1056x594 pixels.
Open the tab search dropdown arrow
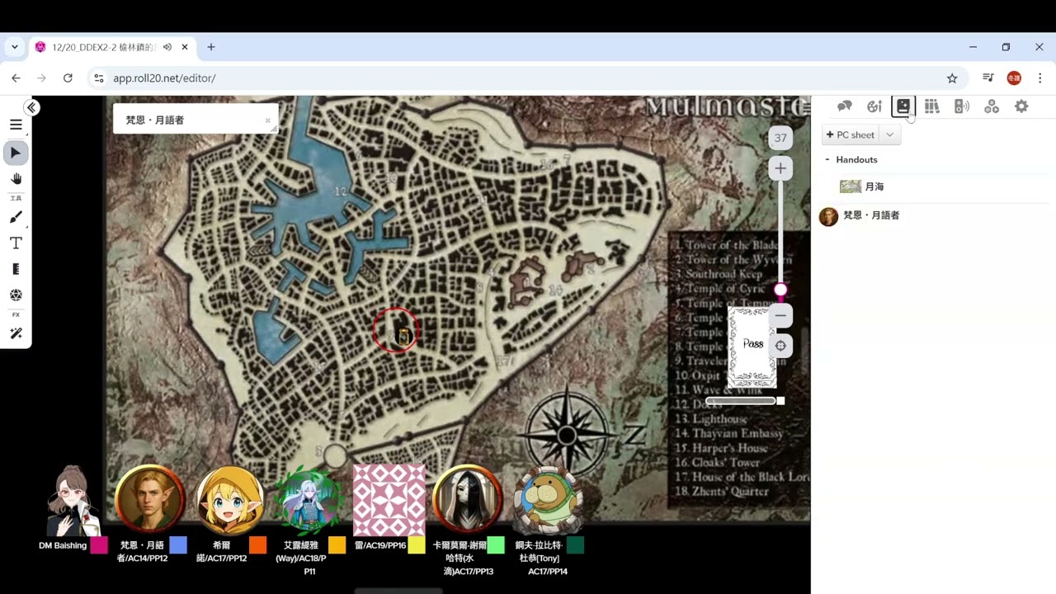pos(15,47)
